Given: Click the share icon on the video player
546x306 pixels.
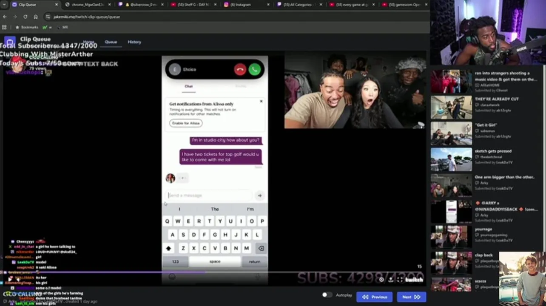Looking at the screenshot, I should (x=391, y=279).
